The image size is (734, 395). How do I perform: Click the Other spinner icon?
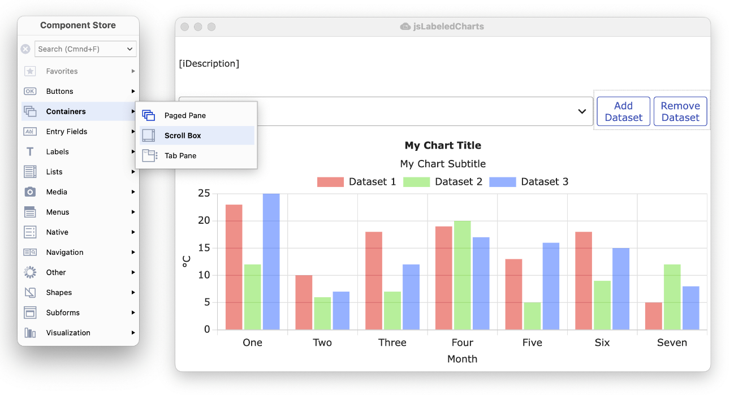click(30, 272)
